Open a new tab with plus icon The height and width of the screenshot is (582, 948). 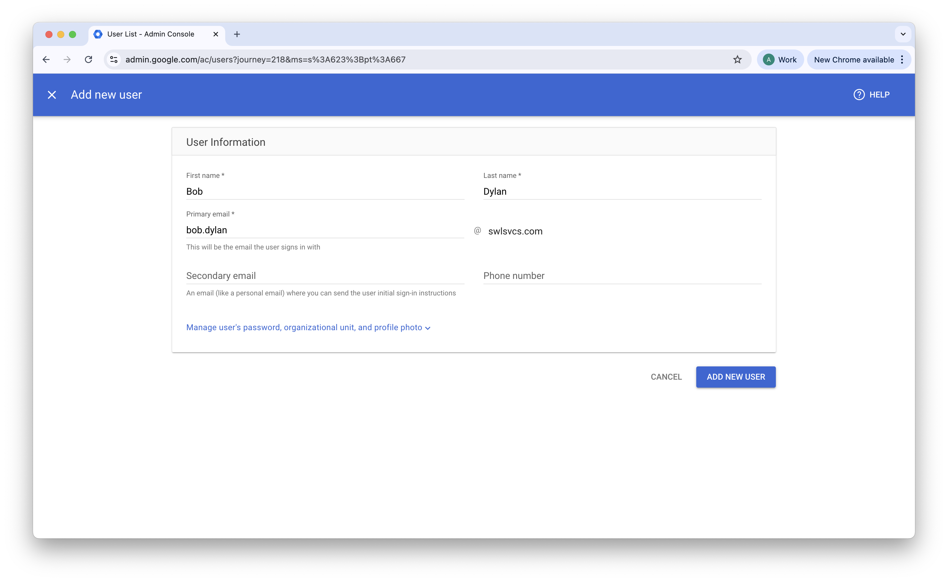tap(237, 34)
